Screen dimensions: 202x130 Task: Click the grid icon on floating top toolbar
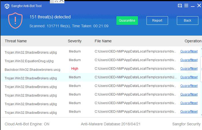(52, 1)
